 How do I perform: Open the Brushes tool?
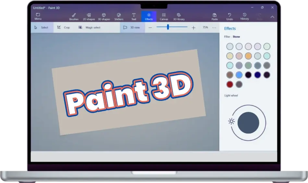coord(74,17)
